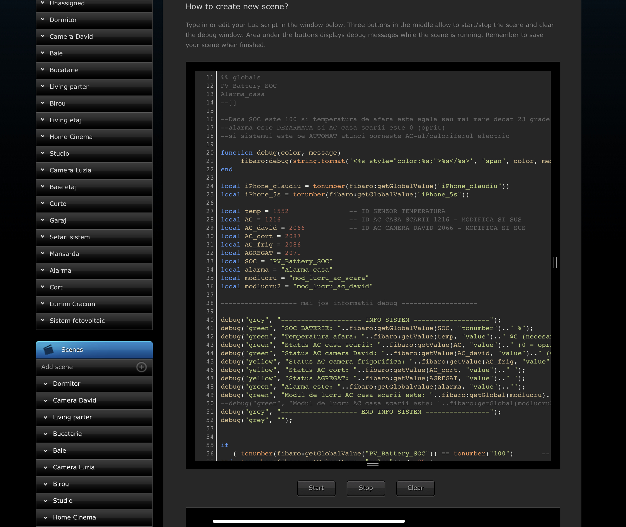Expand Dormitor in the Scenes list
The height and width of the screenshot is (527, 626).
coord(45,384)
